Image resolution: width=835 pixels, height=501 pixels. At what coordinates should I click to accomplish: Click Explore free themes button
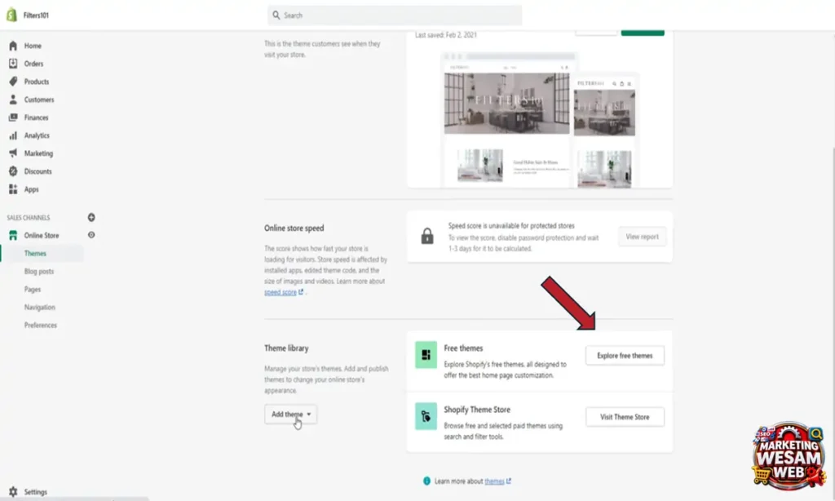(625, 356)
